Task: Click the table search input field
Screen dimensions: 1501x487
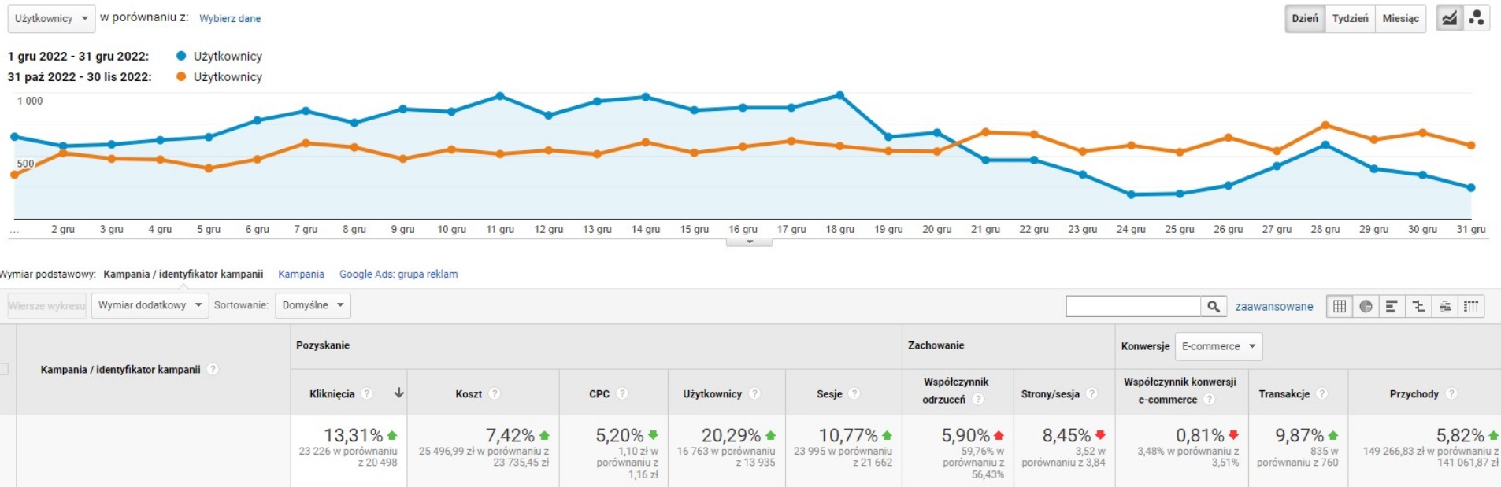Action: [1133, 307]
